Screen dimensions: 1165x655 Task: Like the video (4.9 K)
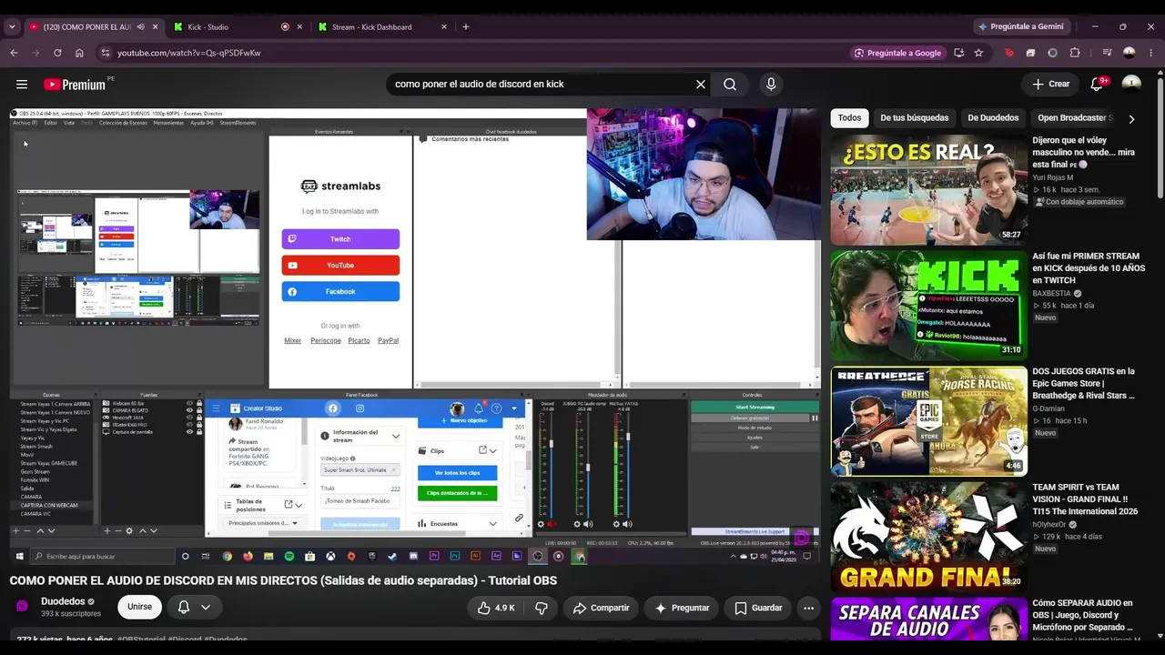497,608
